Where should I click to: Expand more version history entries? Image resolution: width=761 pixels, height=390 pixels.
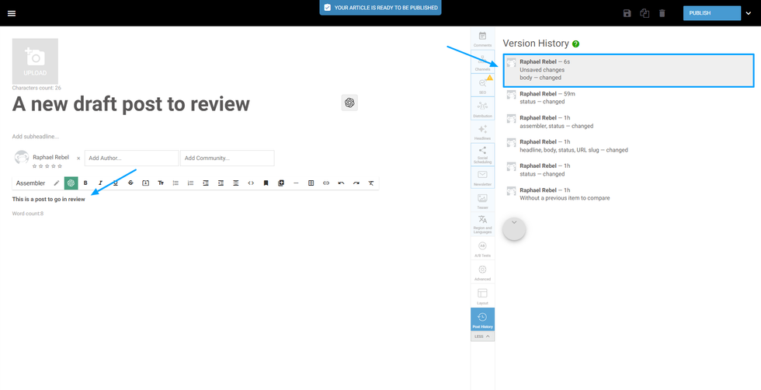click(x=514, y=228)
